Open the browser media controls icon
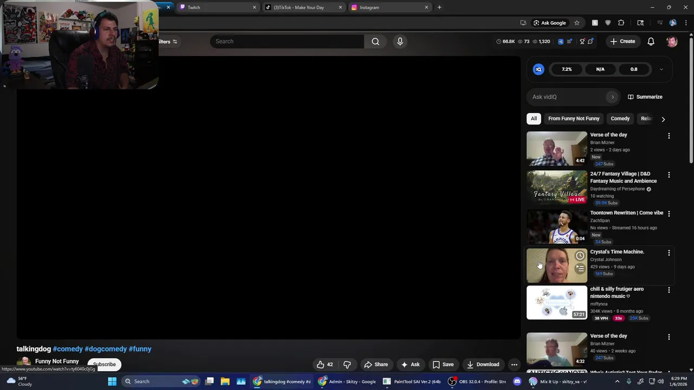The image size is (694, 390). point(660,23)
